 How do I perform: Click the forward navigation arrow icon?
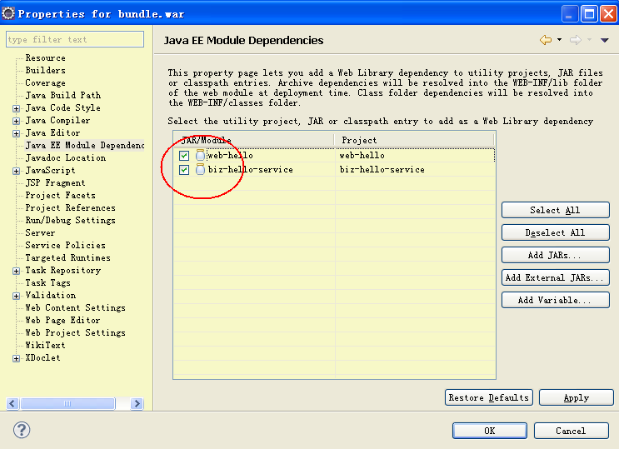(576, 40)
